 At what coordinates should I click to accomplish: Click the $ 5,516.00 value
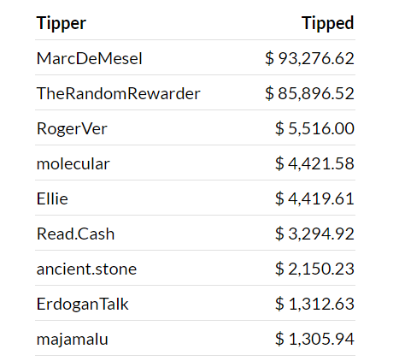[314, 128]
